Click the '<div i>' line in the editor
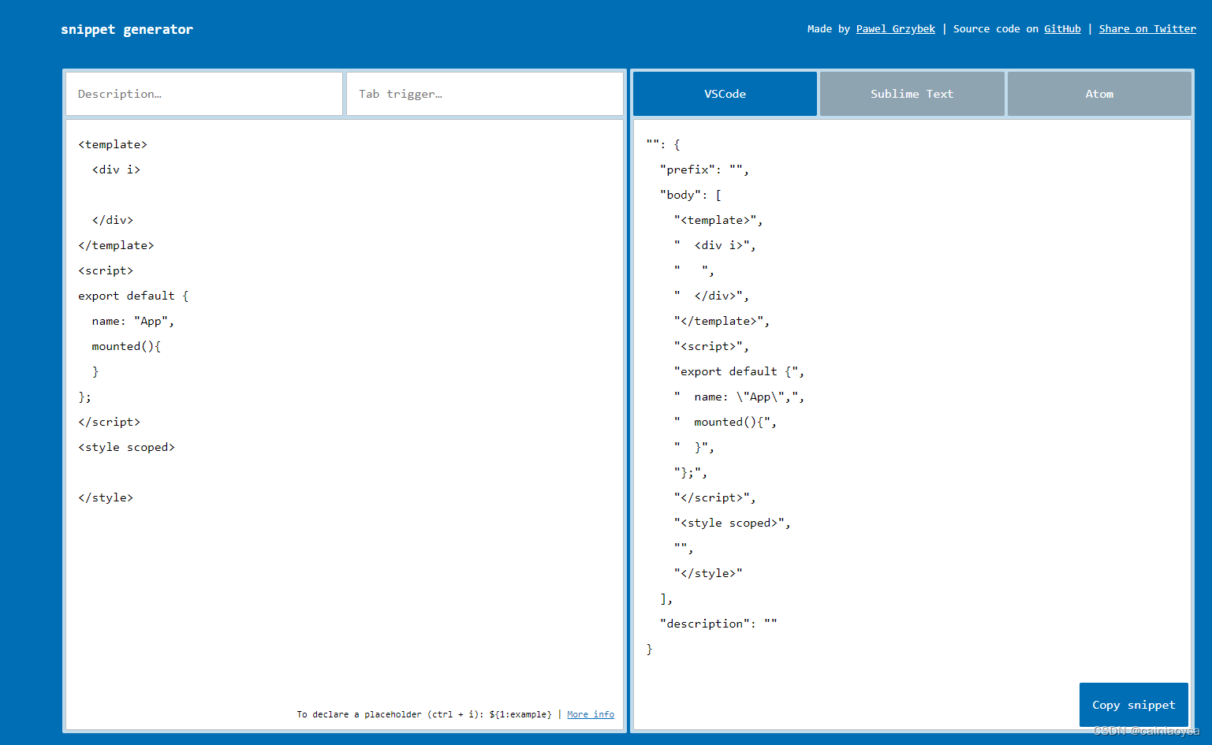 tap(116, 169)
